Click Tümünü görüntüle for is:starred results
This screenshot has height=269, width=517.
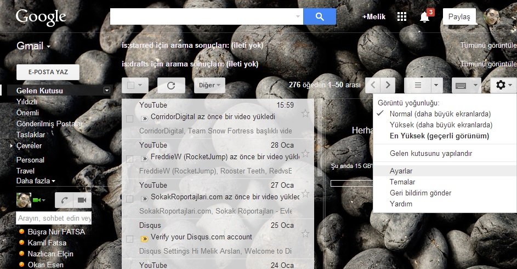point(488,45)
